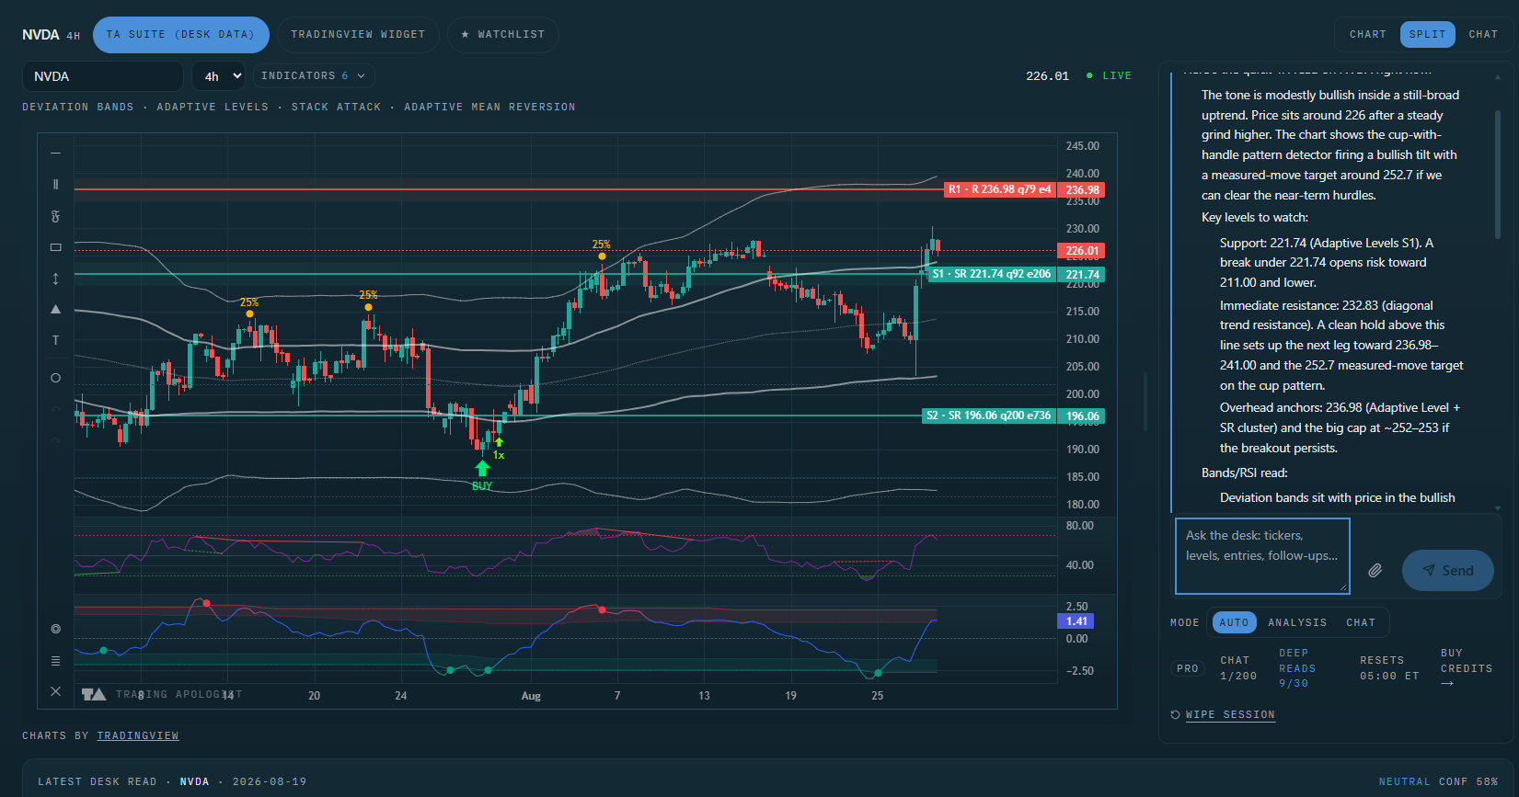Set mode to Chat
This screenshot has height=797, width=1519.
(1361, 623)
